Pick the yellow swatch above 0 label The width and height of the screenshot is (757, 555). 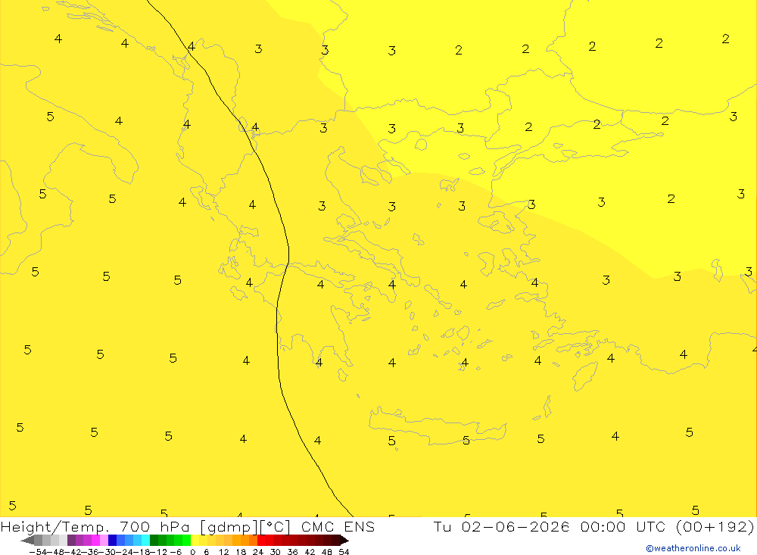[195, 541]
